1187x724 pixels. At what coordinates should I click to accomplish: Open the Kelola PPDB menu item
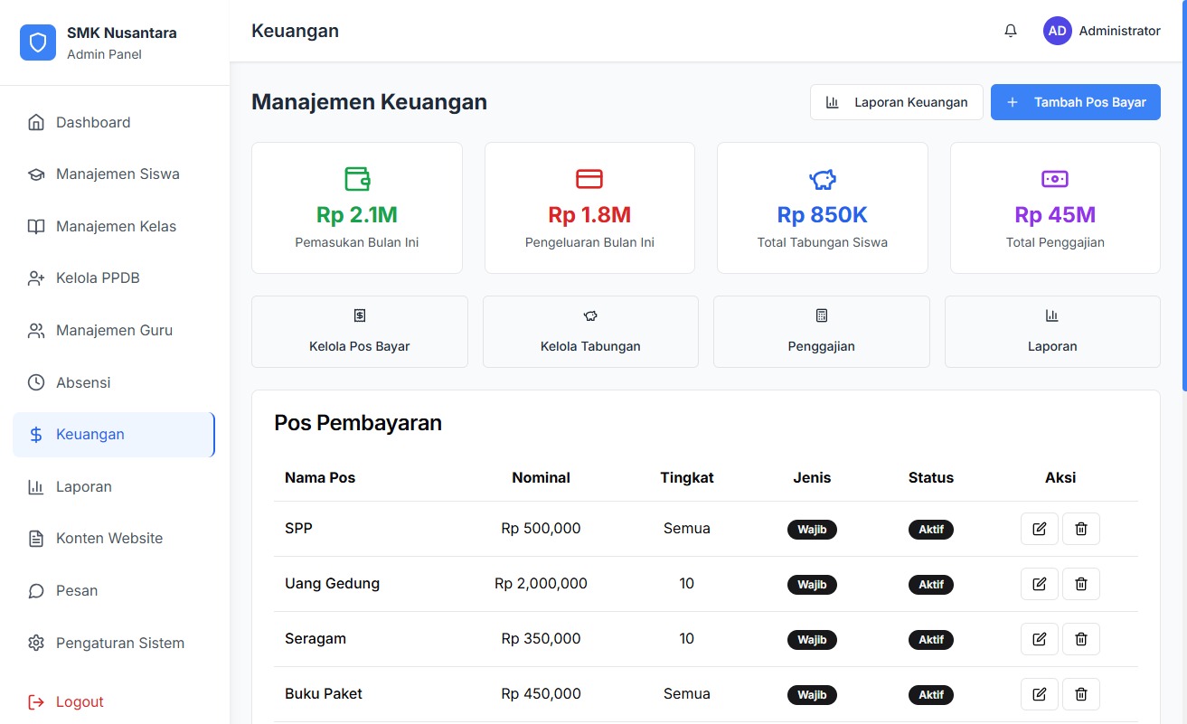(x=98, y=278)
